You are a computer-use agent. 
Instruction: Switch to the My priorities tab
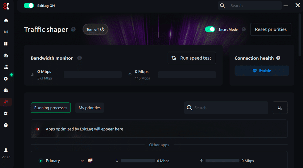point(90,108)
